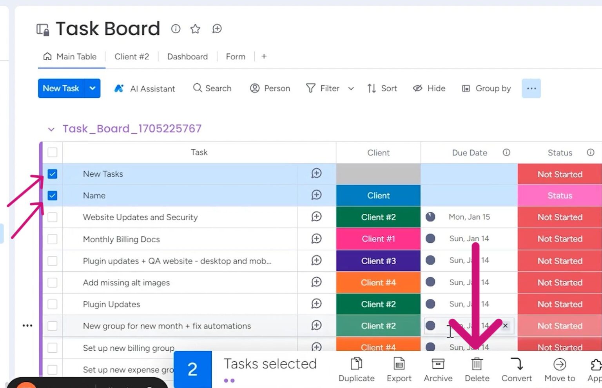This screenshot has width=602, height=388.
Task: Open the Client #2 tab
Action: click(x=132, y=56)
